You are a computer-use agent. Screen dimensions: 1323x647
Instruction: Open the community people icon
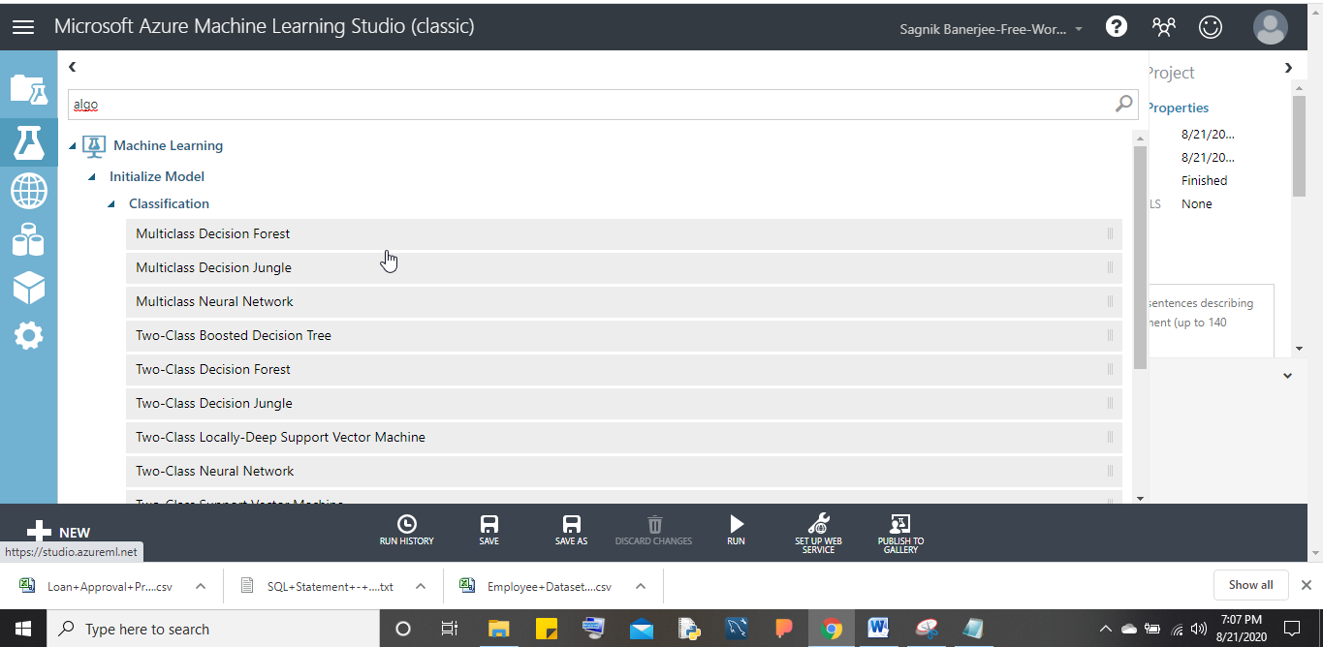tap(1164, 27)
